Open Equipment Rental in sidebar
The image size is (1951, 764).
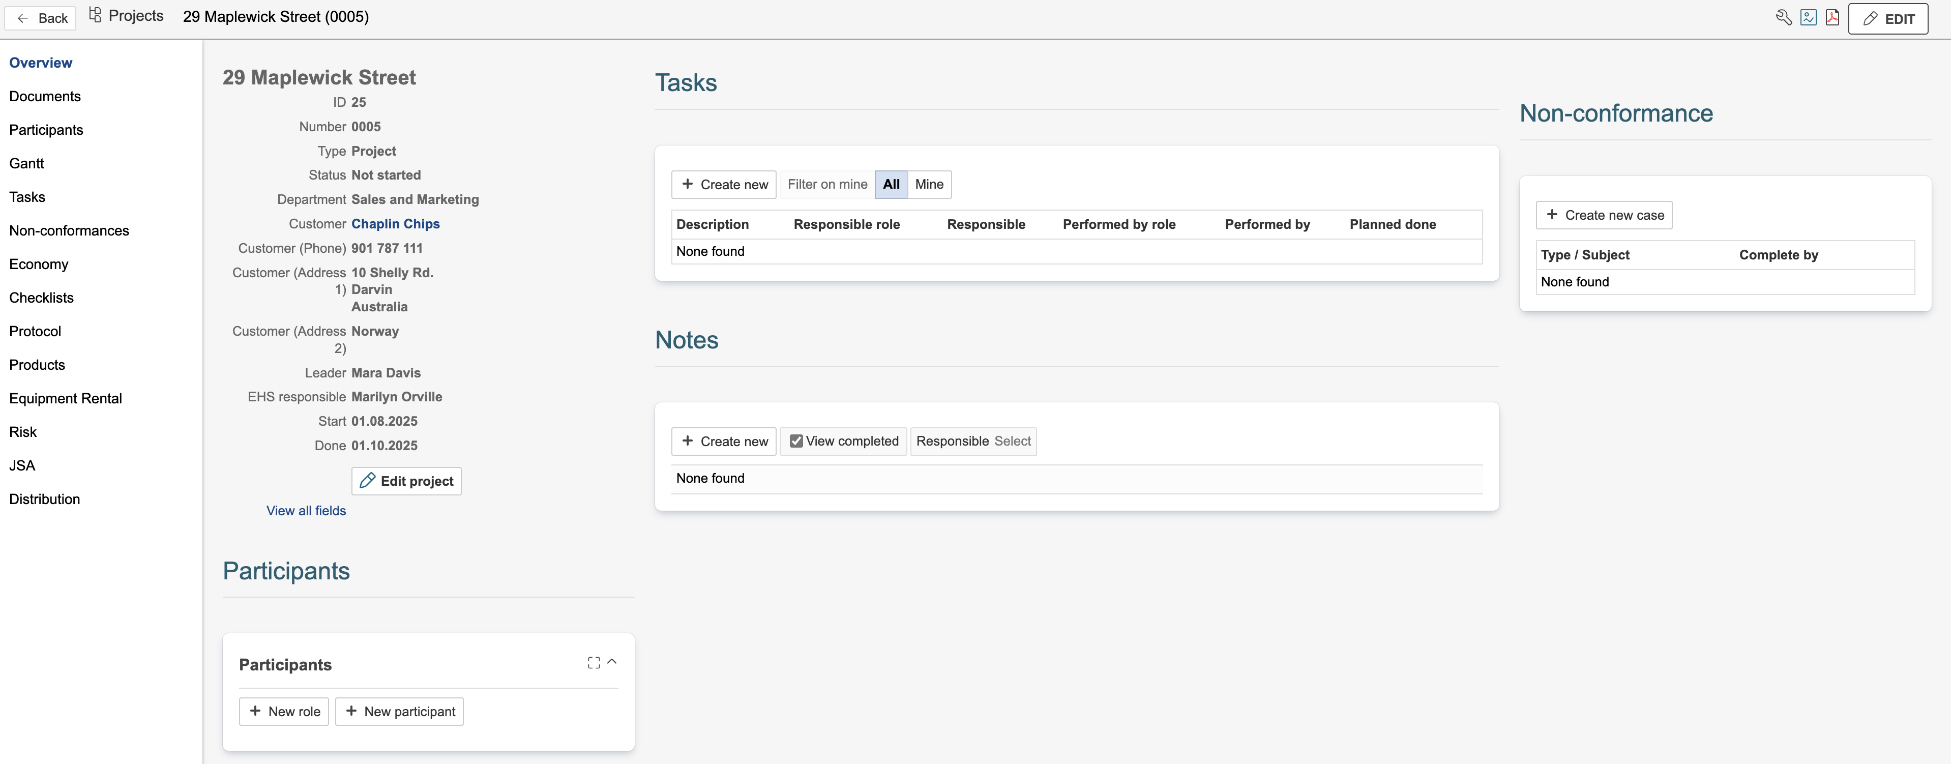point(65,398)
